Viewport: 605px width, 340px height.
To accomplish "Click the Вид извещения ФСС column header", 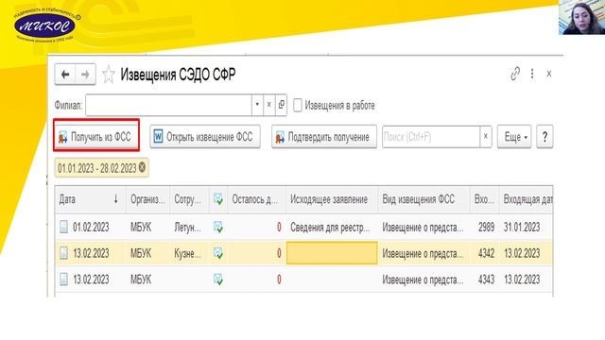I will [x=423, y=199].
